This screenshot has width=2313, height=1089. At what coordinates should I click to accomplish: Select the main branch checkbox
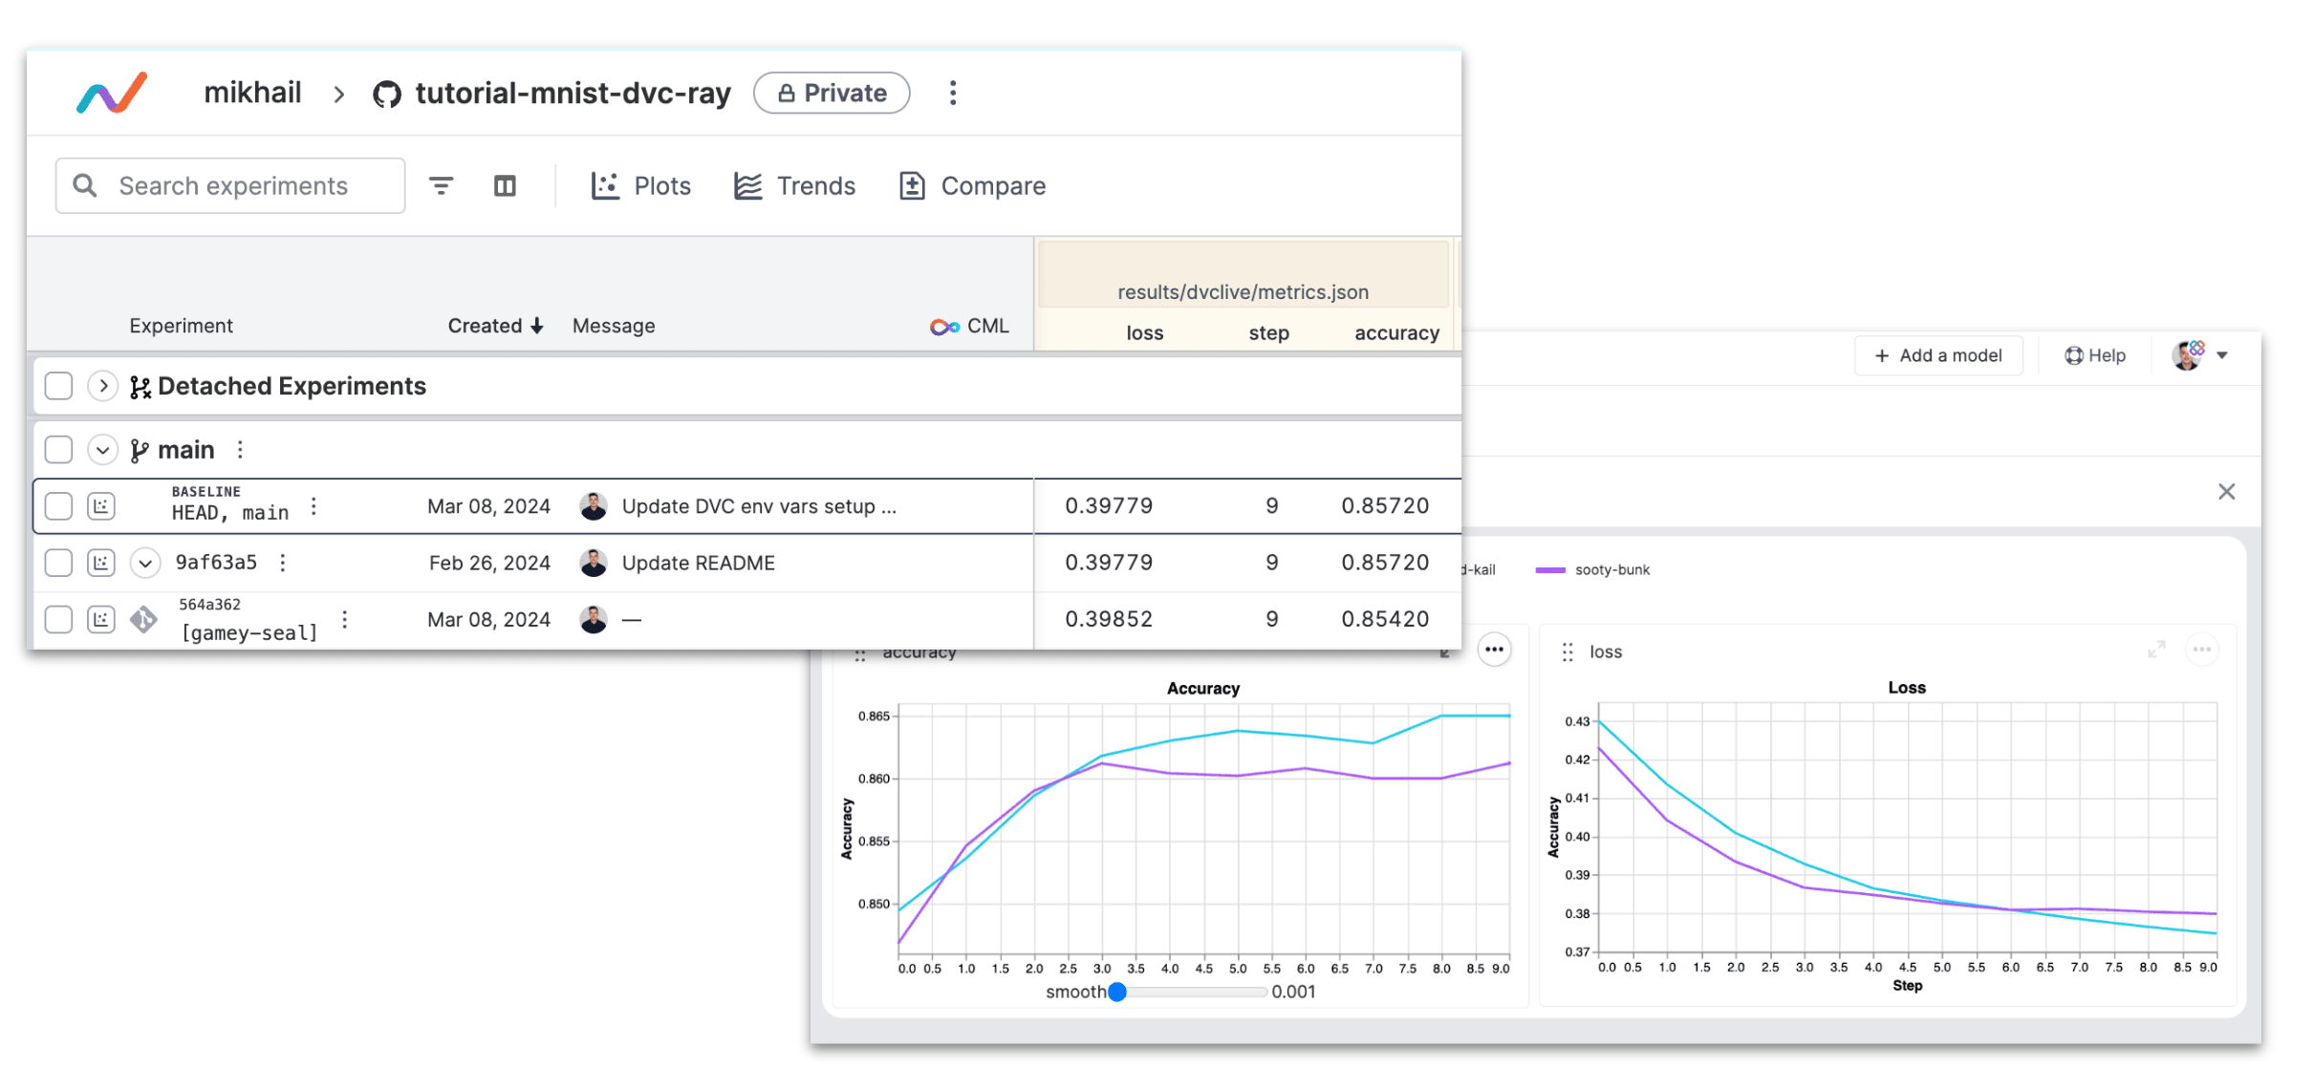pyautogui.click(x=59, y=449)
